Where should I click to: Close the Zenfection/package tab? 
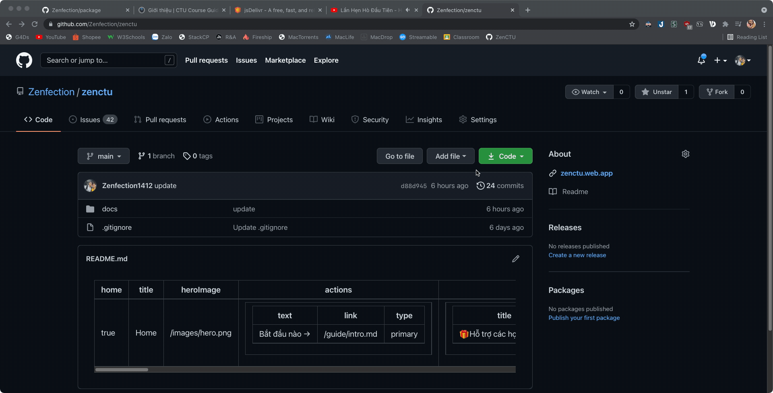(128, 10)
